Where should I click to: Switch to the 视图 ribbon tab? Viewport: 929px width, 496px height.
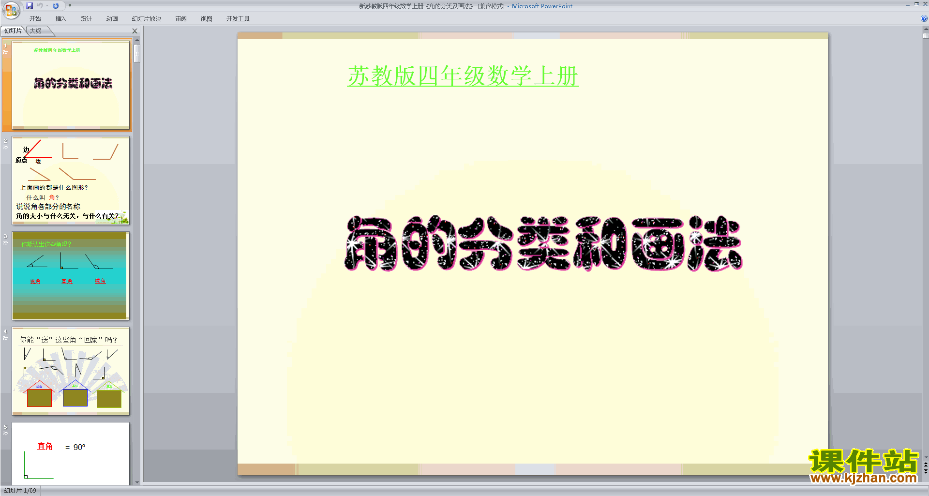(206, 19)
